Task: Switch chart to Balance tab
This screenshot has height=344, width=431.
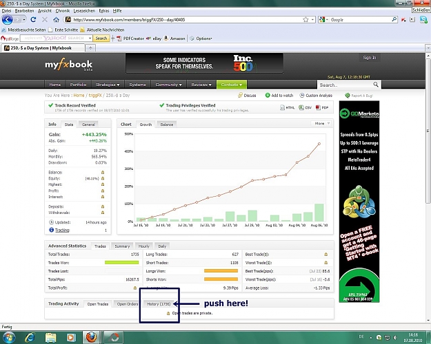Action: click(x=167, y=125)
